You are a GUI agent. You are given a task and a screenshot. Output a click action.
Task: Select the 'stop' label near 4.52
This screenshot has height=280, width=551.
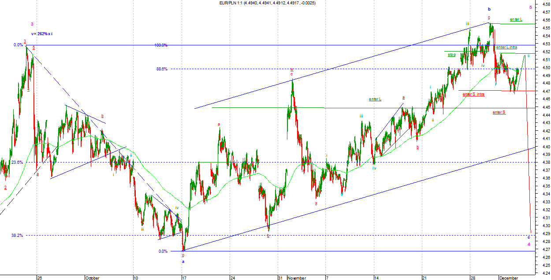coord(452,55)
